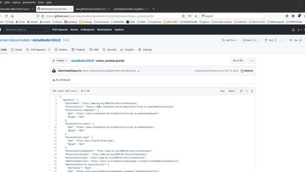Image resolution: width=305 pixels, height=172 pixels.
Task: Open the new tab plus button
Action: click(x=153, y=9)
